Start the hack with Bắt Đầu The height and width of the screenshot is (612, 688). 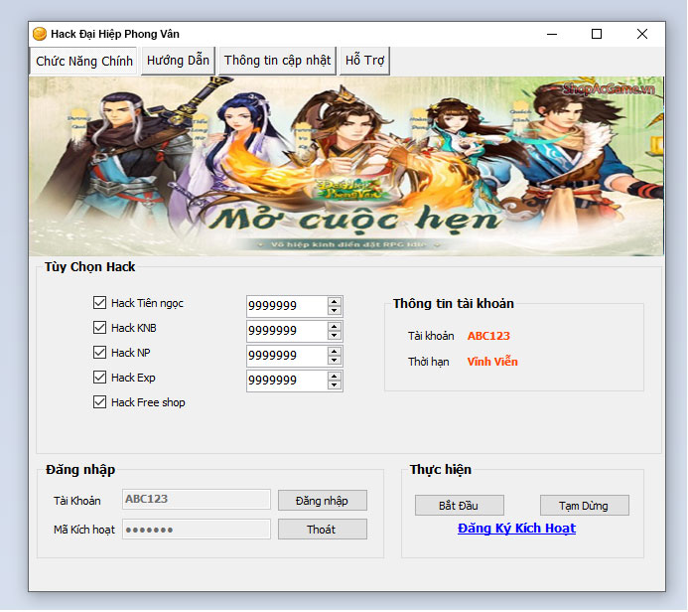tap(460, 506)
